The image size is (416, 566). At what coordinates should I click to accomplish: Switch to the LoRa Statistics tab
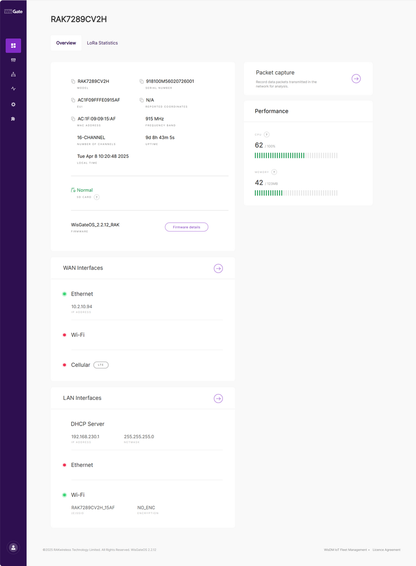pyautogui.click(x=103, y=43)
